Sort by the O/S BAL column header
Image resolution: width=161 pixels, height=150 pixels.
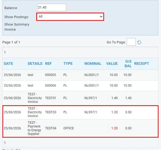(x=128, y=64)
